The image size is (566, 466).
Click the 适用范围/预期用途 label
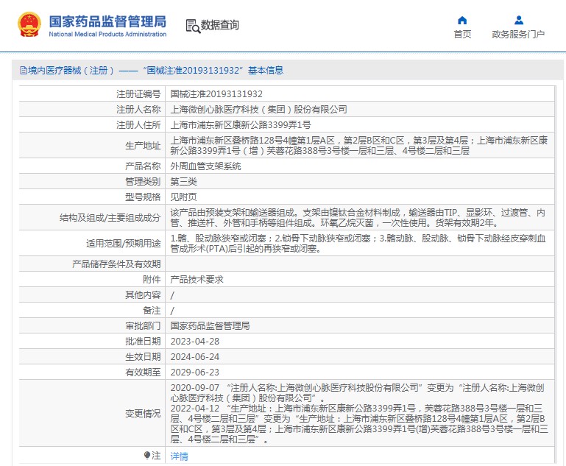point(123,244)
